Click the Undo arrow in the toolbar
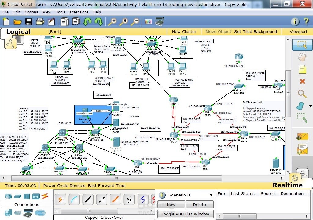The height and width of the screenshot is (220, 313). click(88, 21)
